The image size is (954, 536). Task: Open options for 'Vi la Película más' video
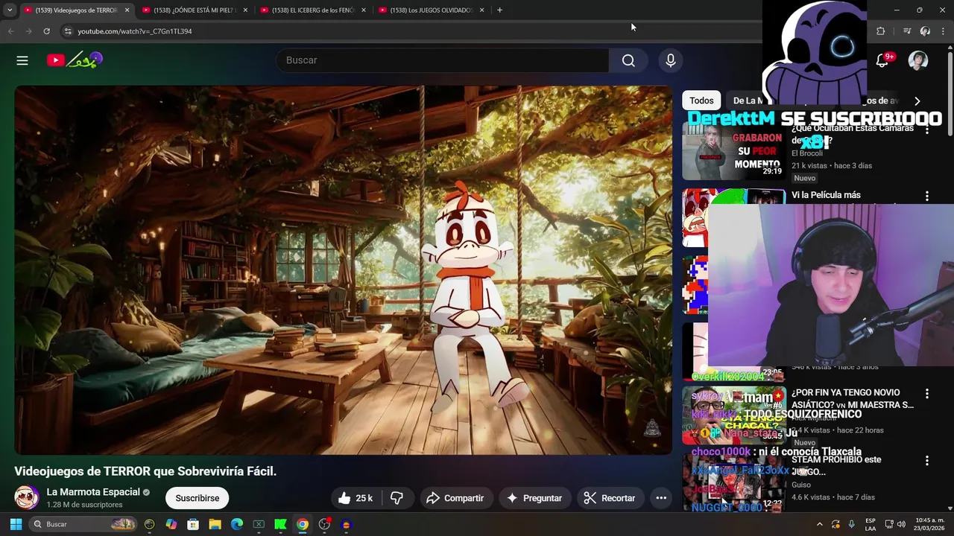(x=927, y=196)
